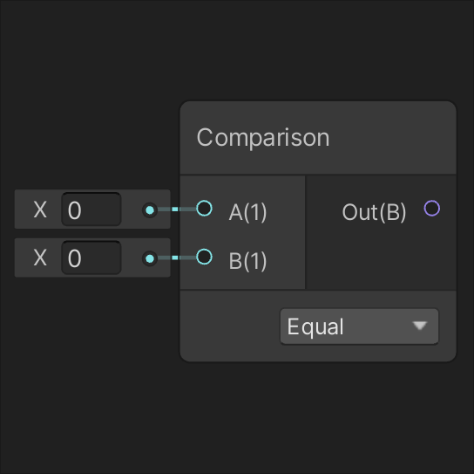This screenshot has height=474, width=474.
Task: Select the Comparison node by its title
Action: 262,138
